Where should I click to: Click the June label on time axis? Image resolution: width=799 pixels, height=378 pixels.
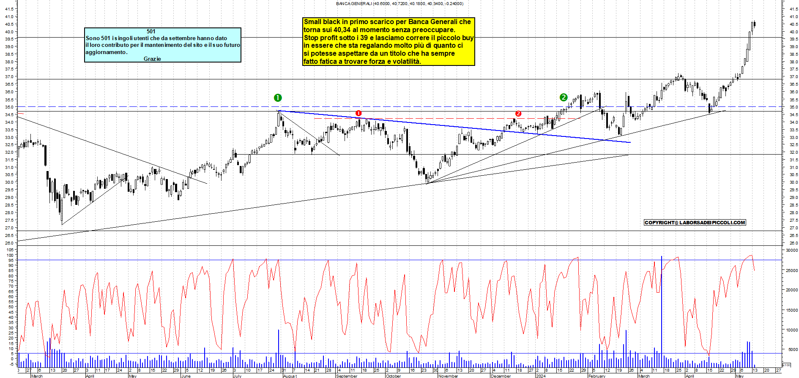tap(186, 376)
